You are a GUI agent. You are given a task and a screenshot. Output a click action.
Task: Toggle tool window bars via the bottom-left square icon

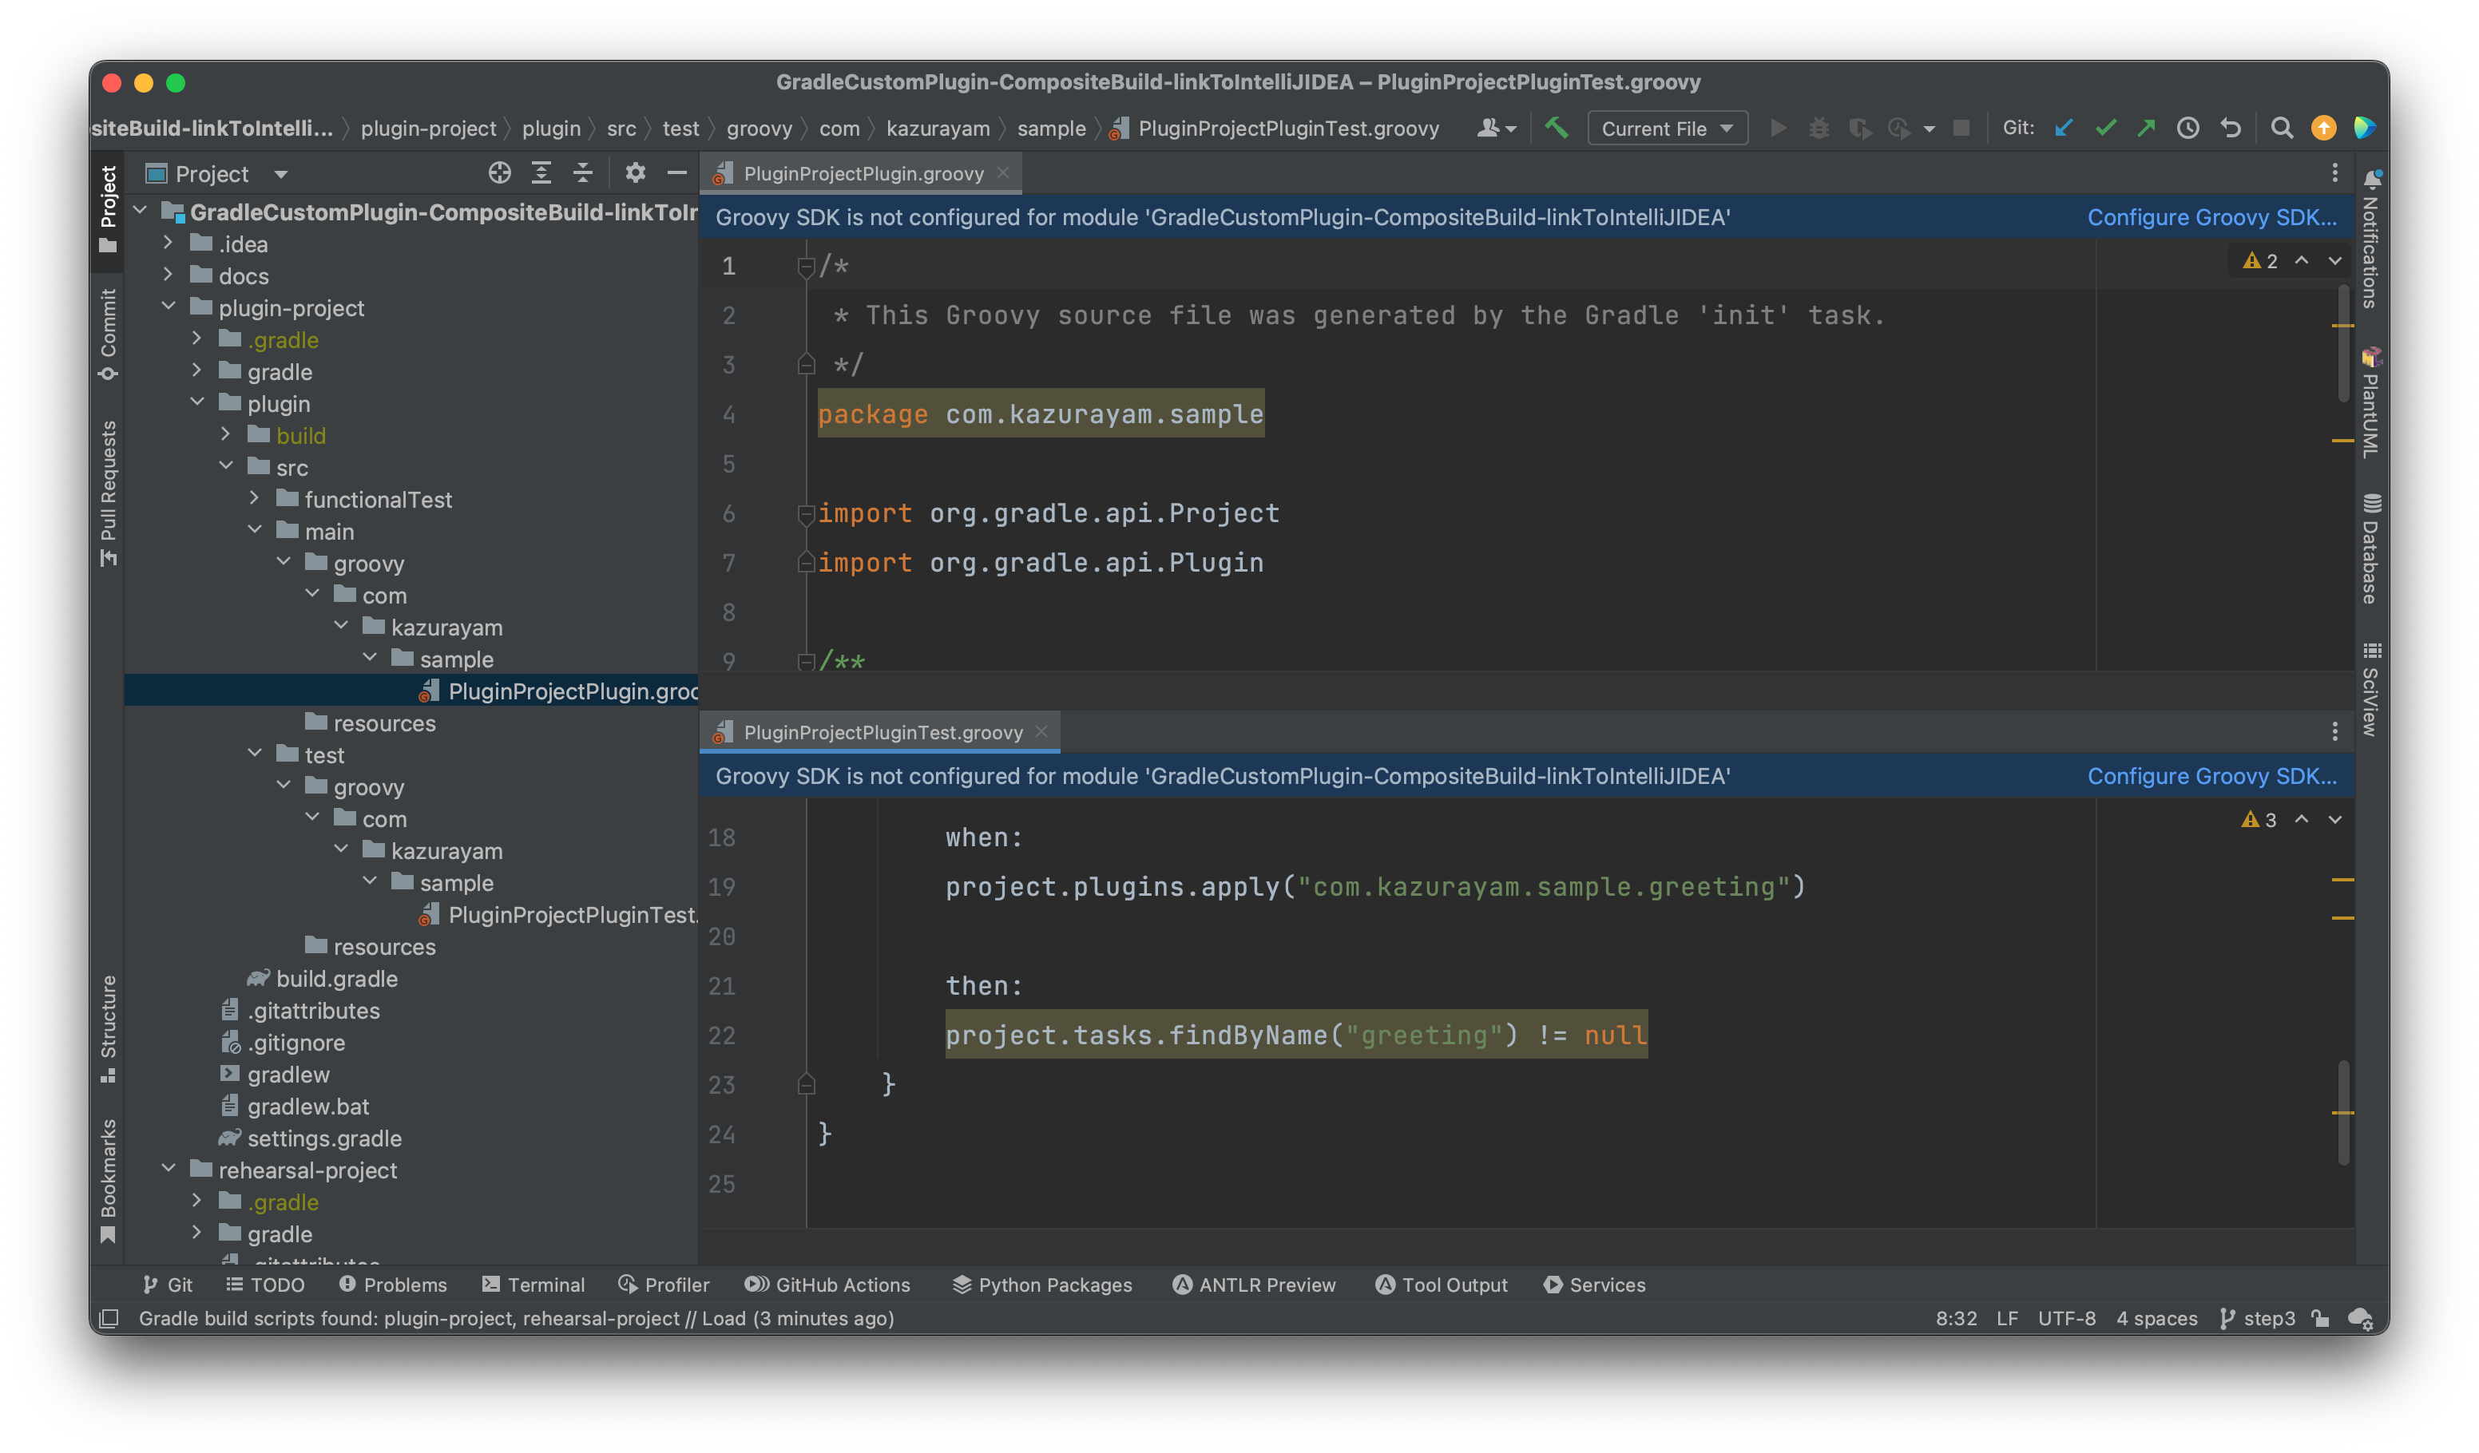click(109, 1318)
